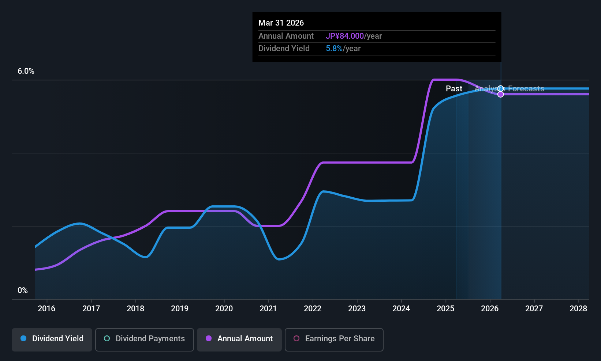Click the Dividend Yield tooltip row label
The height and width of the screenshot is (361, 601).
pos(284,49)
